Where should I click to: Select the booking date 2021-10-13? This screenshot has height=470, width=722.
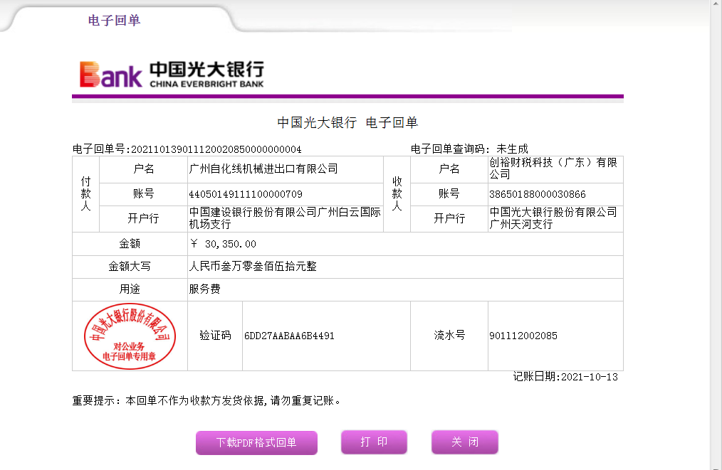[590, 377]
